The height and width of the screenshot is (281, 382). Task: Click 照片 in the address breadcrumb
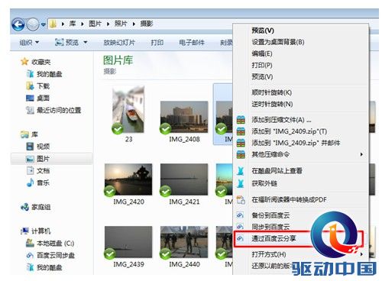click(x=121, y=24)
